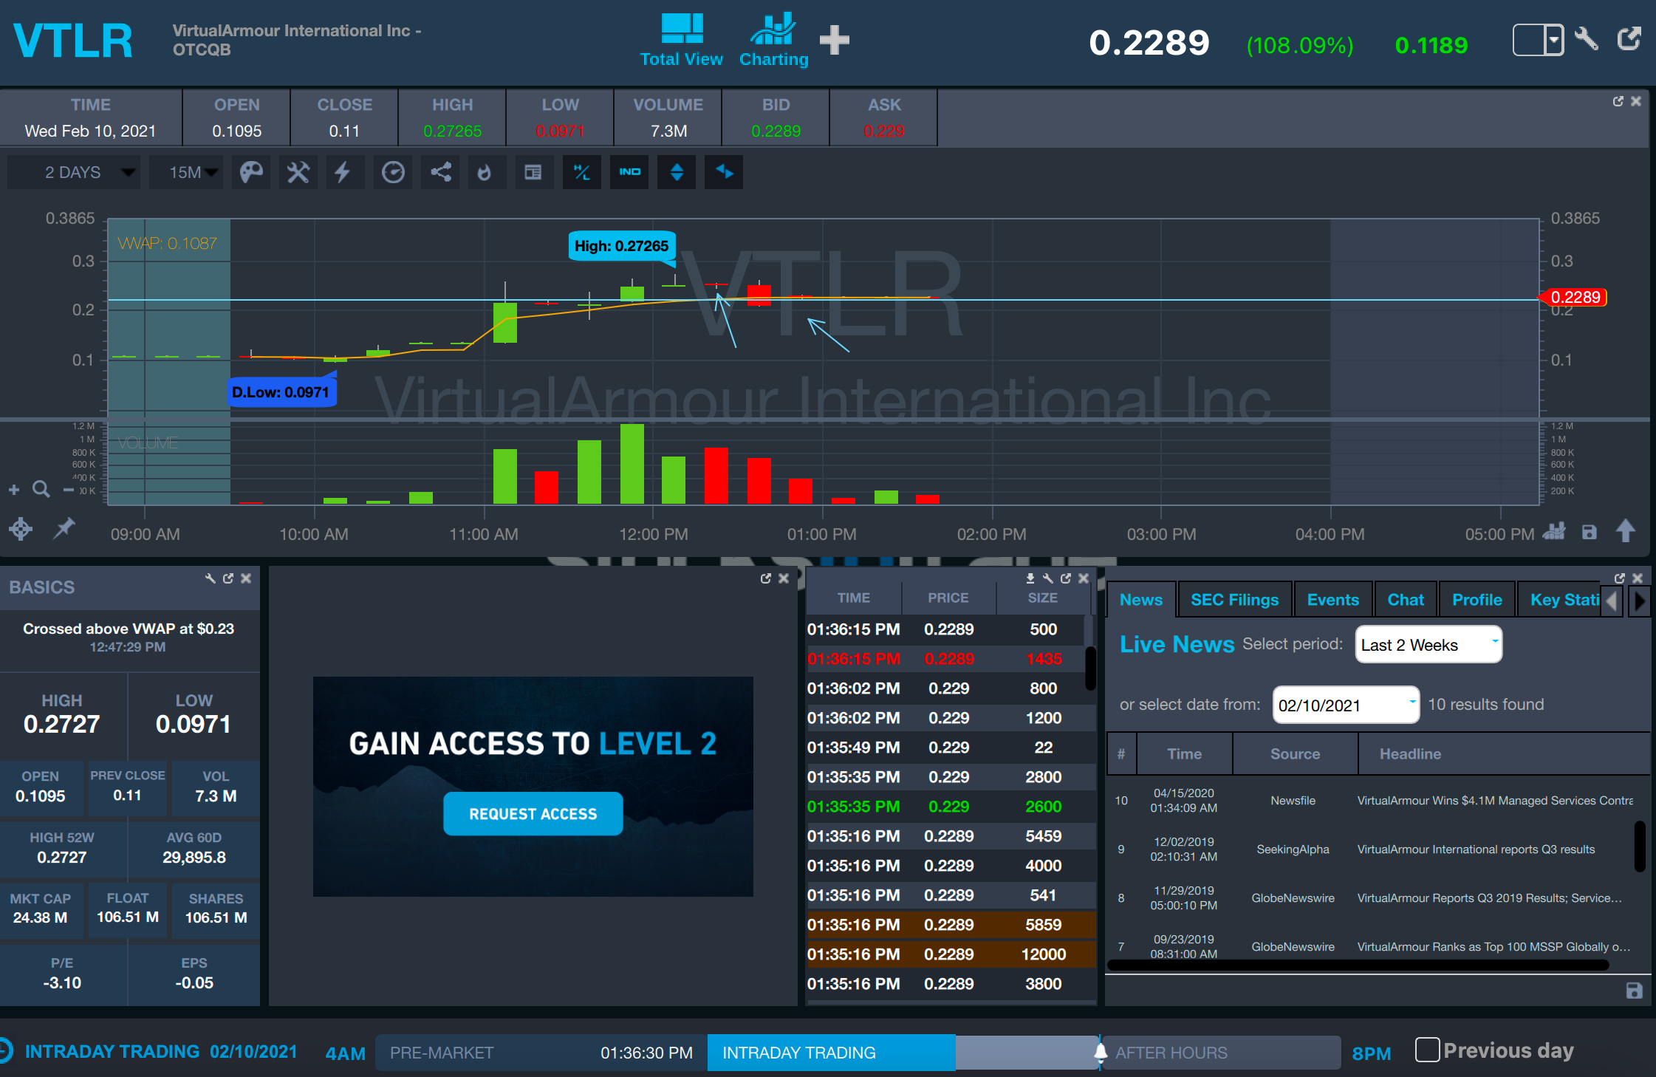1656x1077 pixels.
Task: Click the share chart icon
Action: (x=441, y=173)
